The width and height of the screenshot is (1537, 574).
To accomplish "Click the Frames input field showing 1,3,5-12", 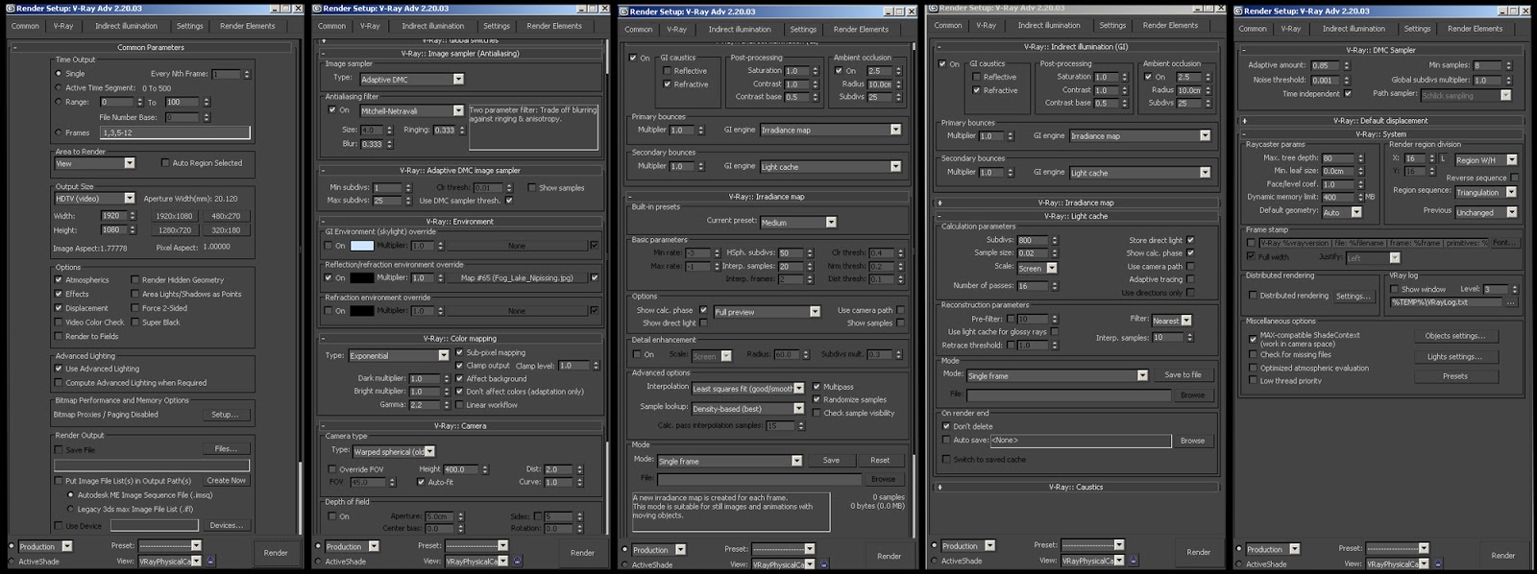I will pyautogui.click(x=174, y=132).
